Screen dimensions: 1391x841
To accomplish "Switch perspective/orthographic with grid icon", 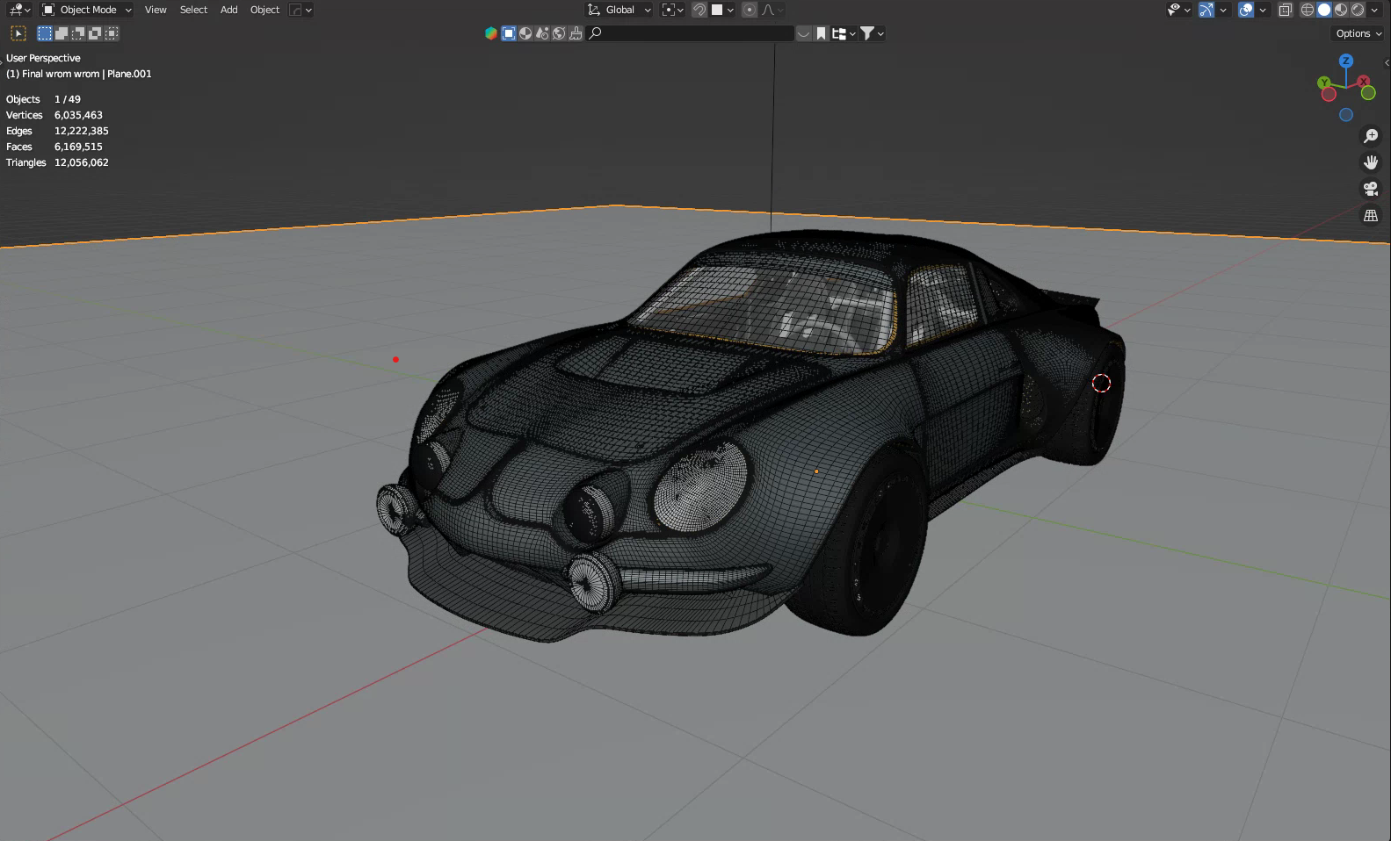I will point(1371,215).
